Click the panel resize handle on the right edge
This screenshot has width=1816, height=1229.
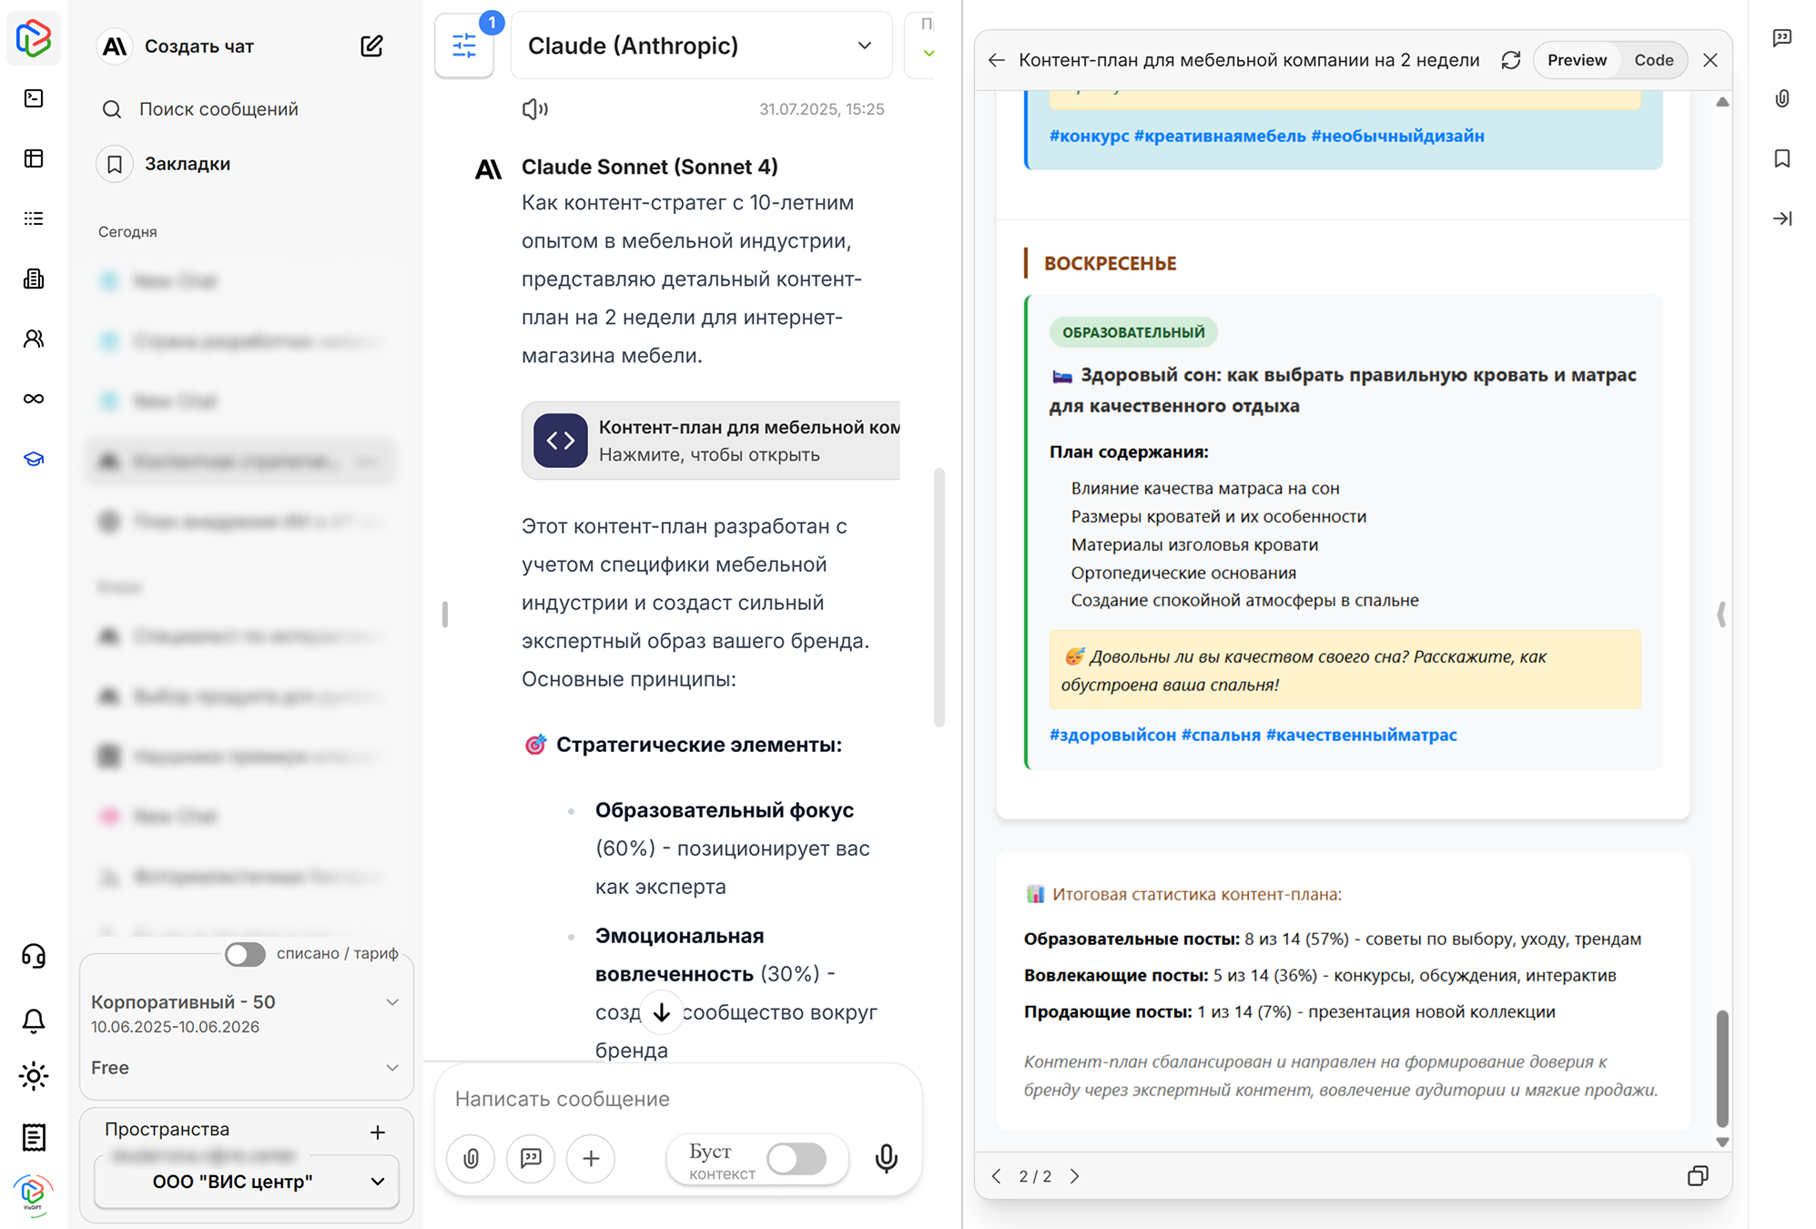click(1720, 614)
